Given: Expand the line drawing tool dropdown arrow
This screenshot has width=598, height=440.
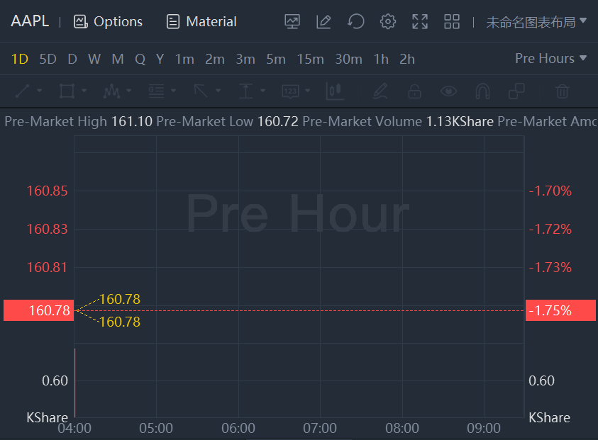Looking at the screenshot, I should click(x=39, y=91).
